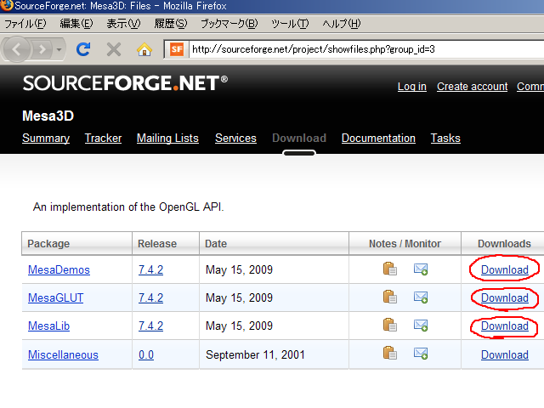Open the ツール(T) menu

(x=290, y=24)
